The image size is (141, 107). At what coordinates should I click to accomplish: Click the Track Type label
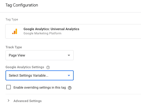14,47
